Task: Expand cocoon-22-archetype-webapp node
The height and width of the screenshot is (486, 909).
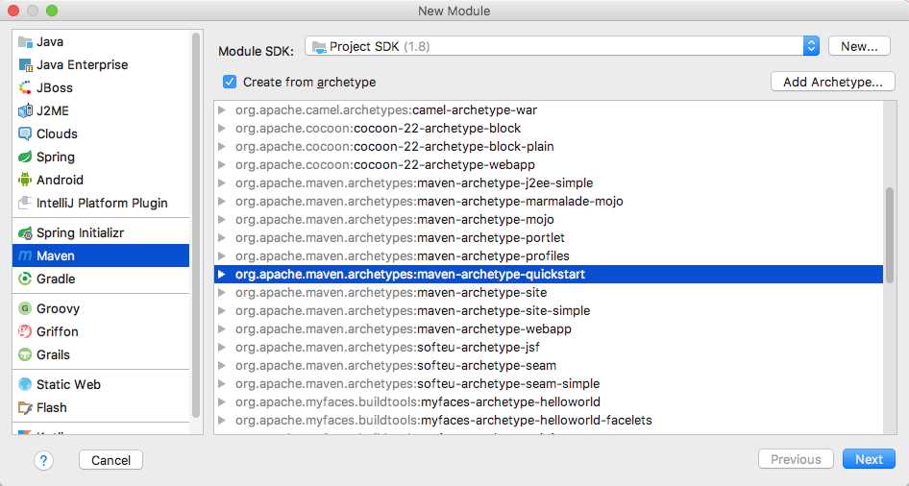Action: pyautogui.click(x=222, y=164)
